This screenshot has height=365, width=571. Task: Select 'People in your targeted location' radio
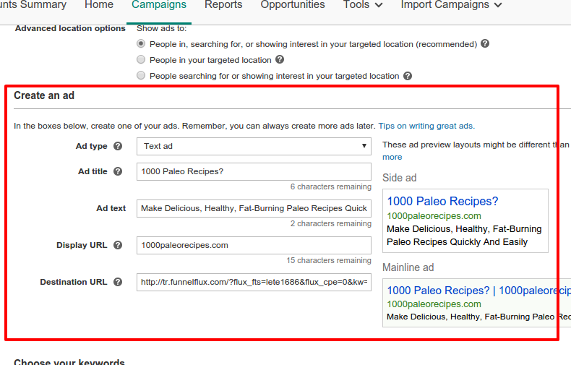point(141,59)
